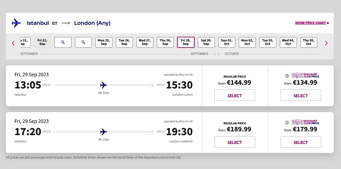This screenshot has height=169, width=341.
Task: Select Discount Club price €179.99 flight
Action: 301,142
